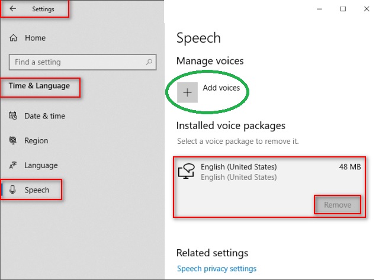379x280 pixels.
Task: Click the Add voices label
Action: tap(221, 88)
